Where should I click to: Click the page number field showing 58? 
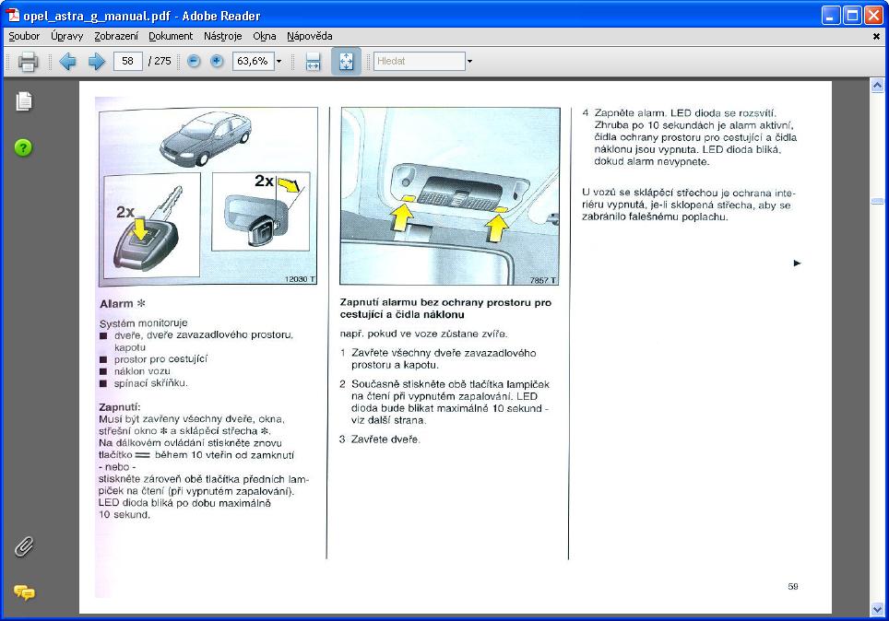click(127, 62)
